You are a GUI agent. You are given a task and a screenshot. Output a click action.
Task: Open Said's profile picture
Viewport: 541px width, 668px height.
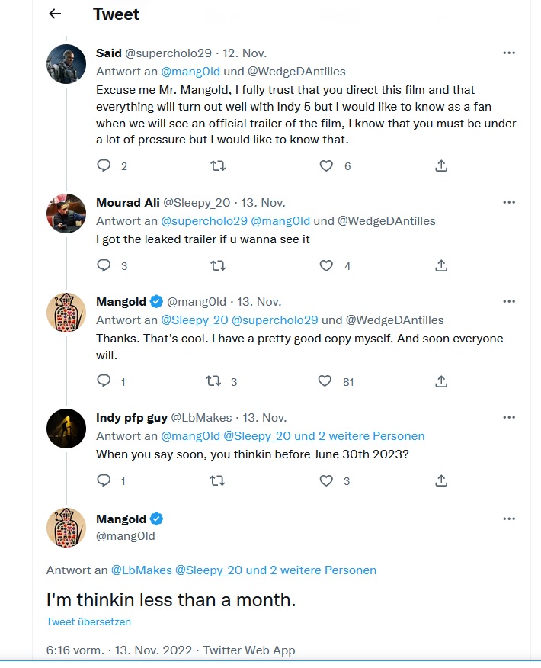[x=66, y=64]
